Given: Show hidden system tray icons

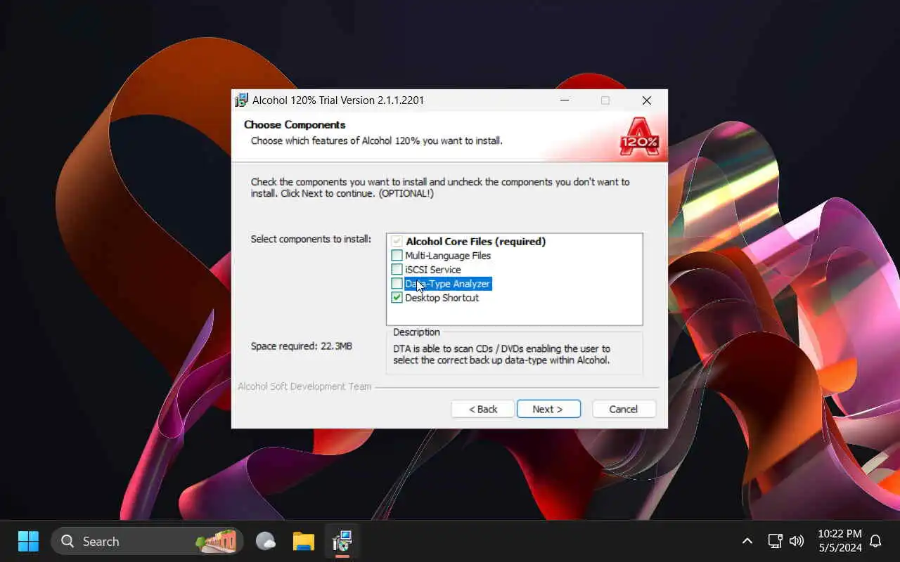Looking at the screenshot, I should pyautogui.click(x=747, y=541).
